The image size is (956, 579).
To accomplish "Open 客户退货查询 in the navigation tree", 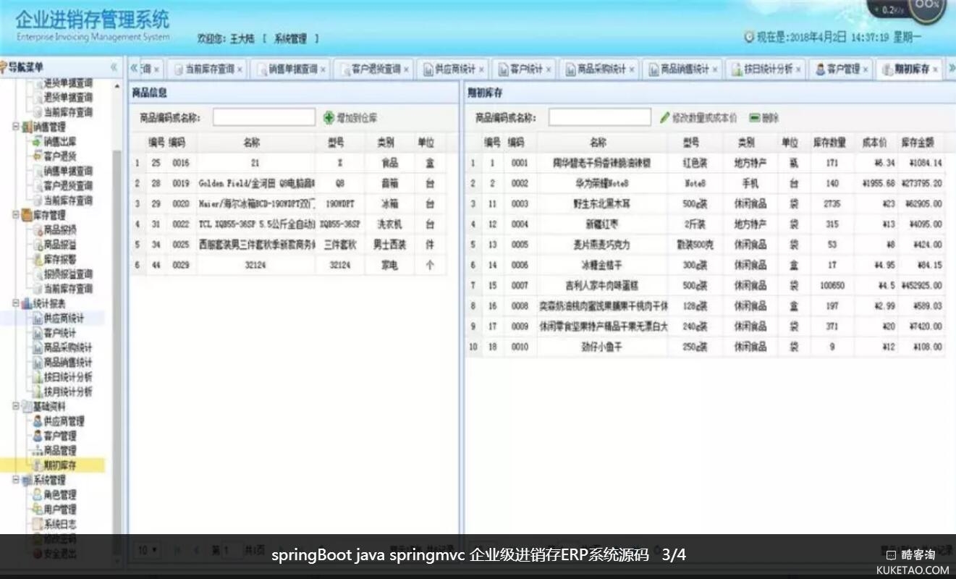I will point(67,185).
